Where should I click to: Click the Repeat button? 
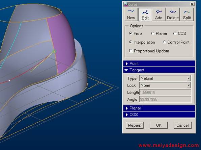[x=135, y=125]
